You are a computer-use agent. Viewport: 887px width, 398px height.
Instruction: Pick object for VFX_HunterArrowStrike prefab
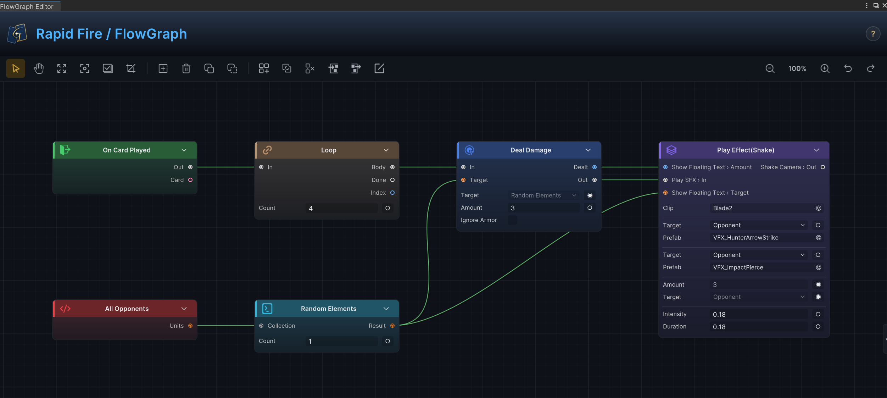[x=819, y=238]
